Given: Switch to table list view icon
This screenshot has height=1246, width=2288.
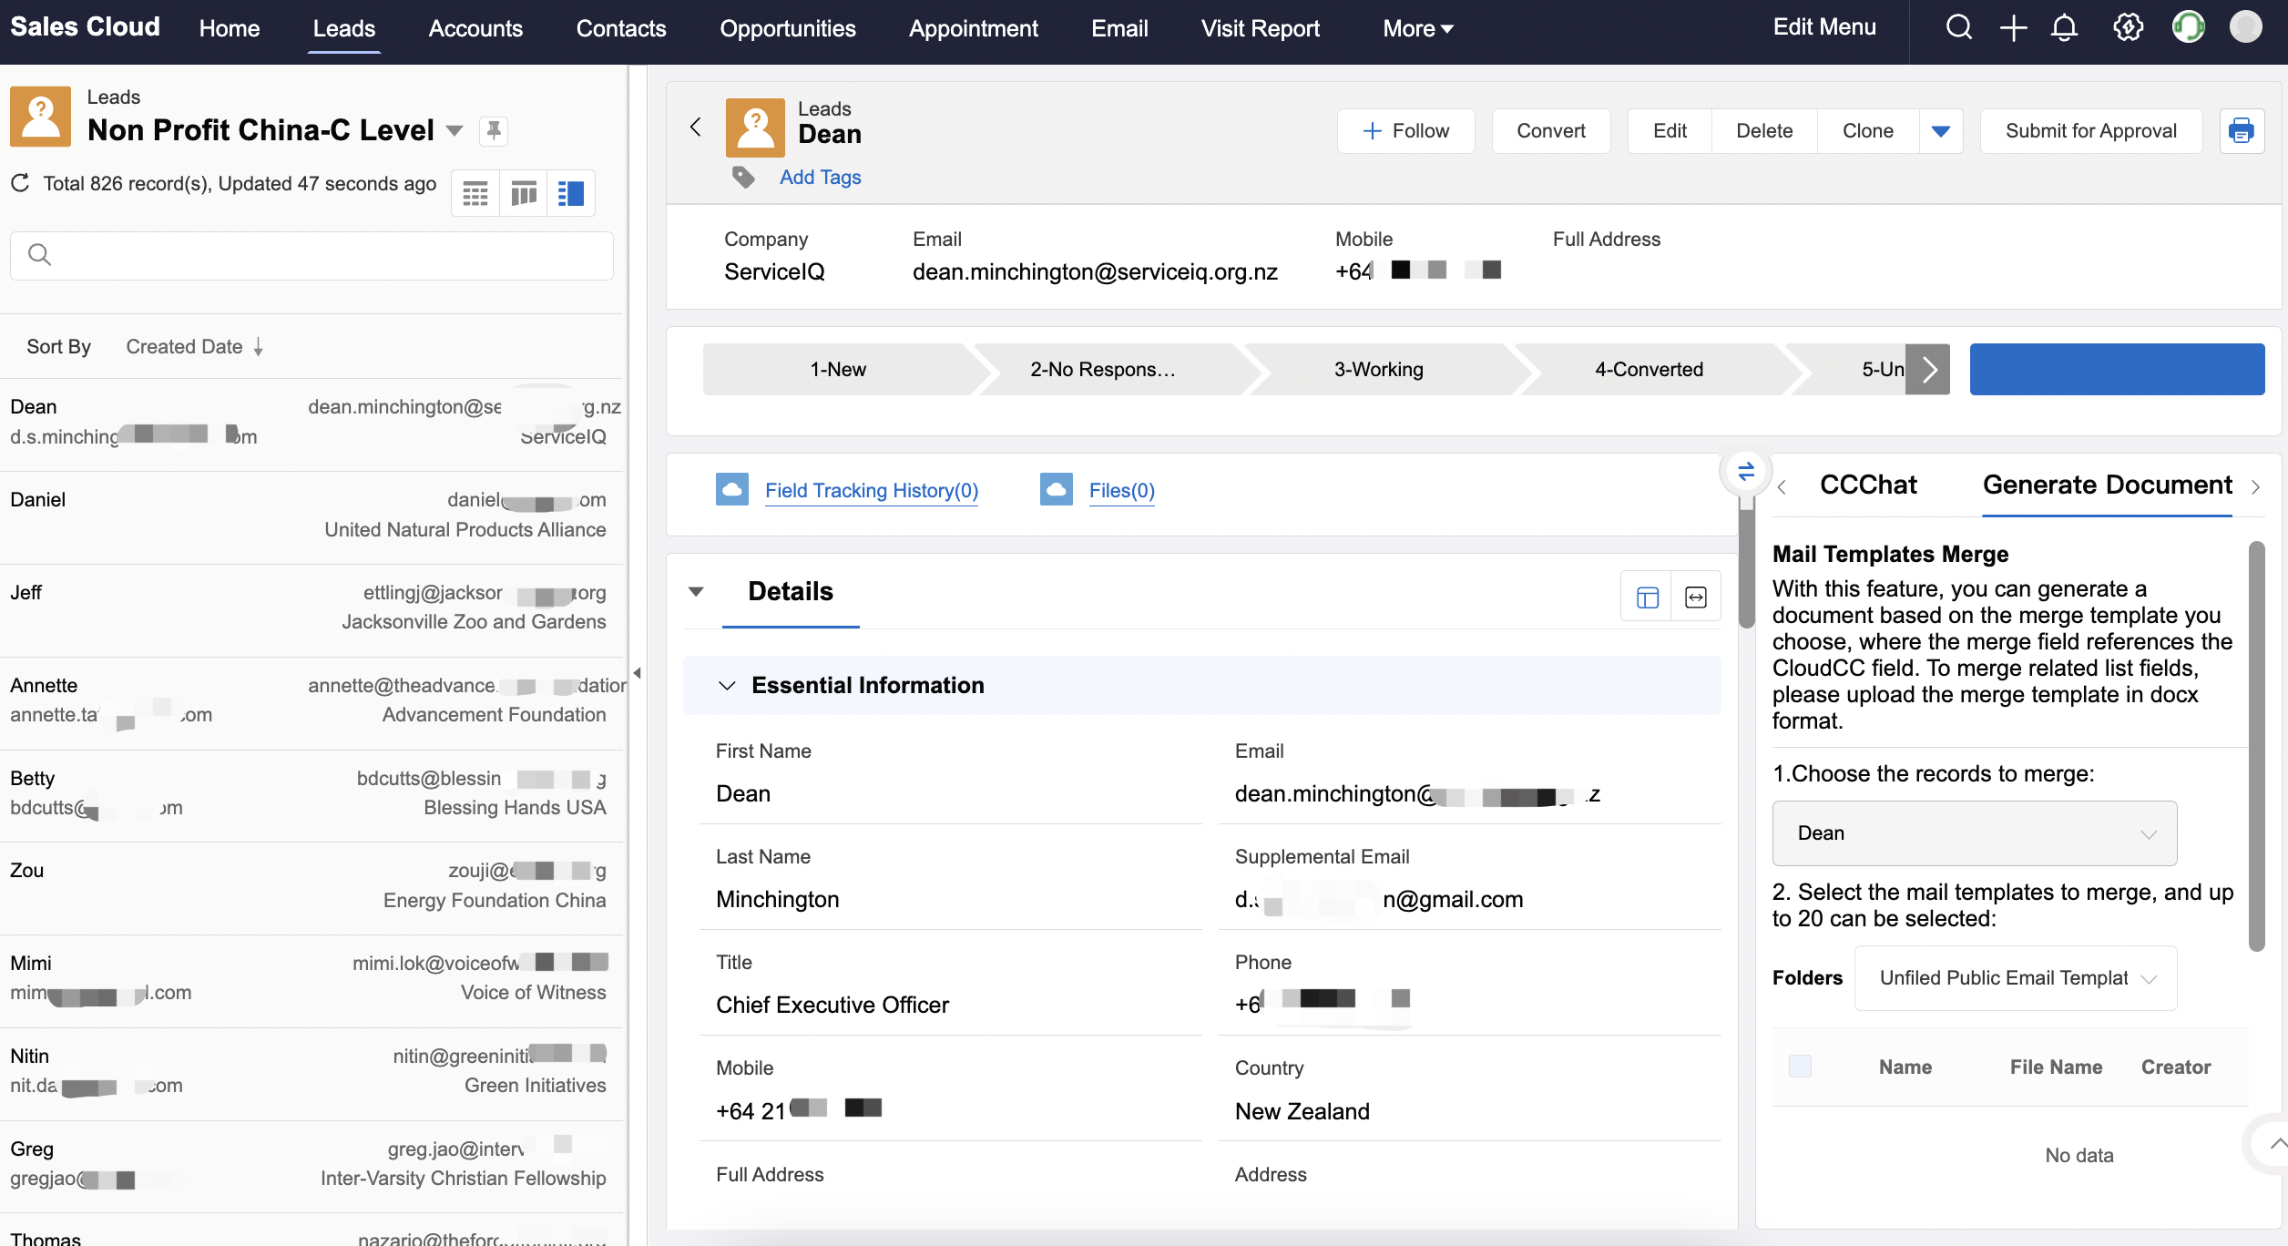Looking at the screenshot, I should pos(475,193).
